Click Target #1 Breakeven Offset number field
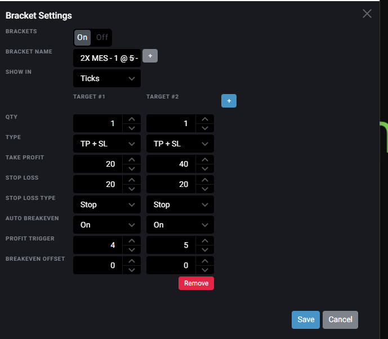This screenshot has height=339, width=388. (98, 265)
